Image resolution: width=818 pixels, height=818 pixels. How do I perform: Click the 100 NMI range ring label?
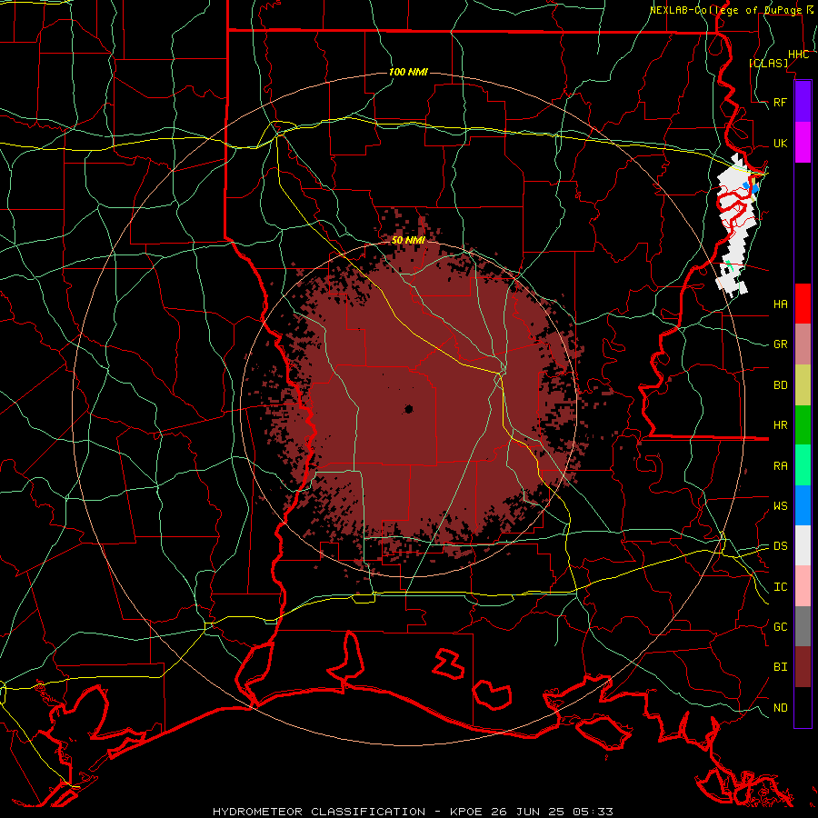click(408, 72)
